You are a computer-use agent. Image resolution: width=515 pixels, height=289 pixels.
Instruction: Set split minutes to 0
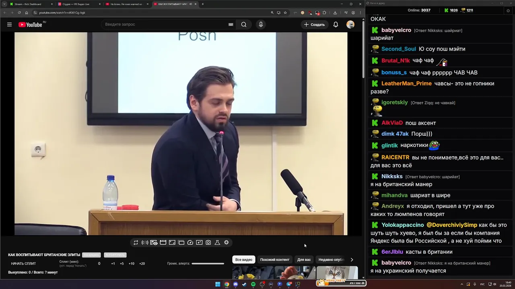[99, 264]
